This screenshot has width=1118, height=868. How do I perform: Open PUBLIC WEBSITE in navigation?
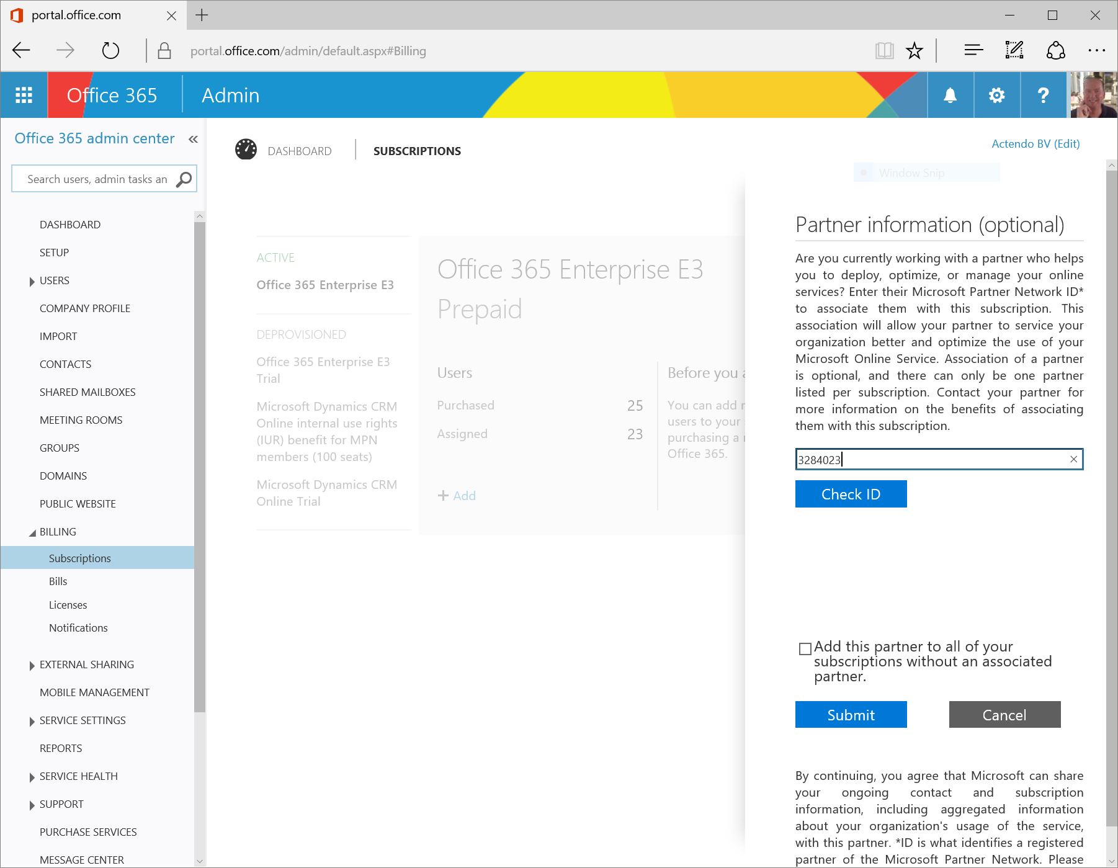click(78, 504)
